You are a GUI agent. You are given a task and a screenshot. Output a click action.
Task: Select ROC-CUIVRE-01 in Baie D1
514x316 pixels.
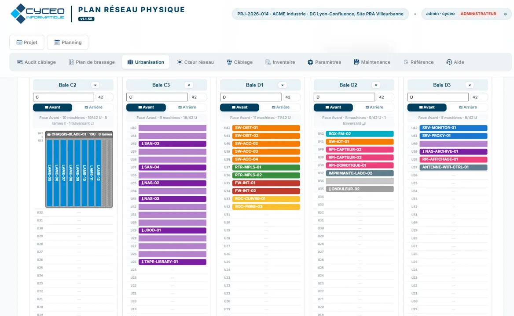tap(266, 199)
